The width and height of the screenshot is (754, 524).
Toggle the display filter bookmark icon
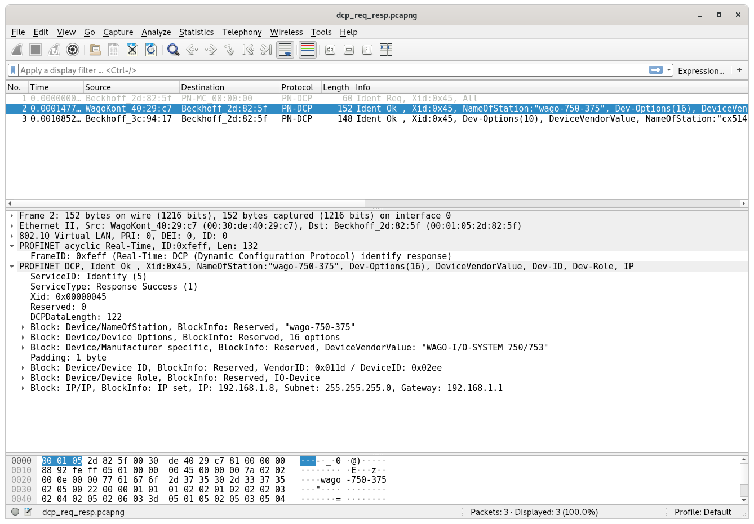pyautogui.click(x=12, y=70)
